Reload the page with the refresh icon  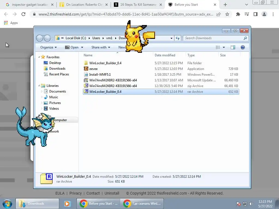(x=23, y=14)
